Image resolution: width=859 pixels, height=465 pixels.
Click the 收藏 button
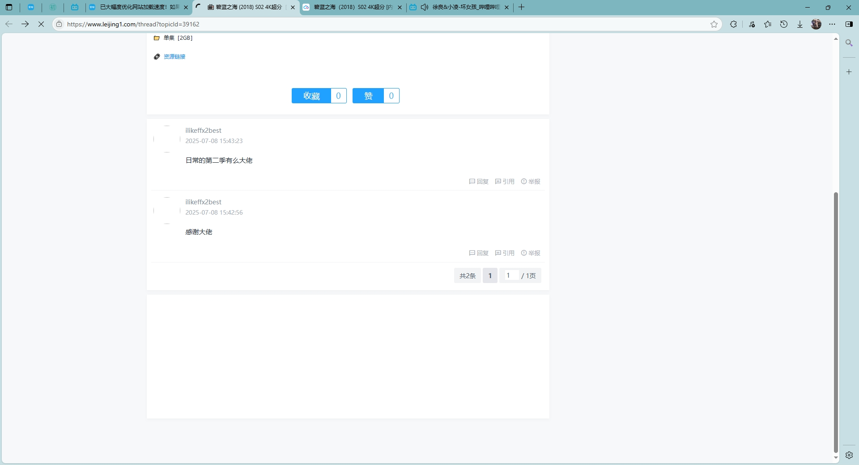(x=311, y=96)
